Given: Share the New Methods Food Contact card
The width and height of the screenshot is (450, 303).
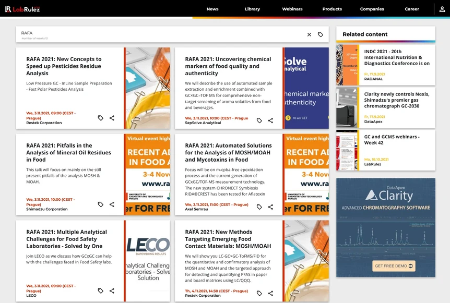Looking at the screenshot, I should [x=270, y=293].
